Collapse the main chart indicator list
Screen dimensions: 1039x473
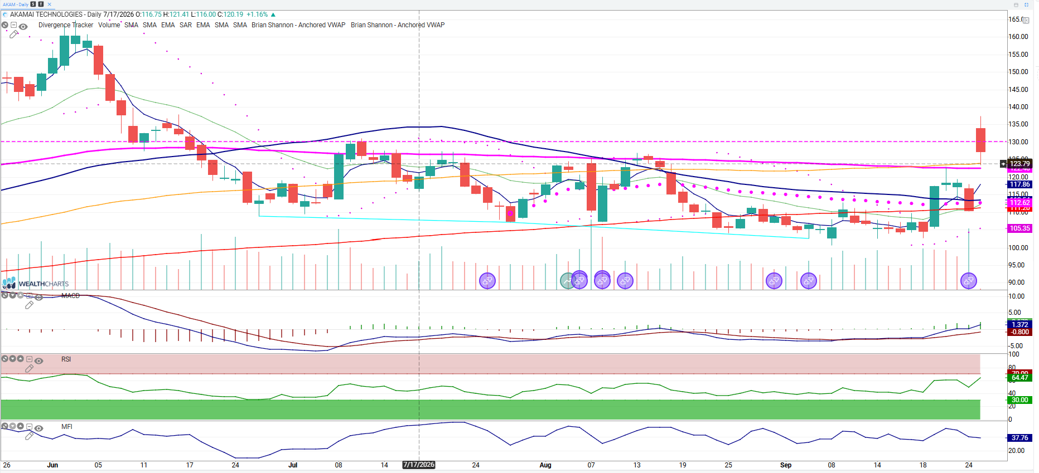14,25
